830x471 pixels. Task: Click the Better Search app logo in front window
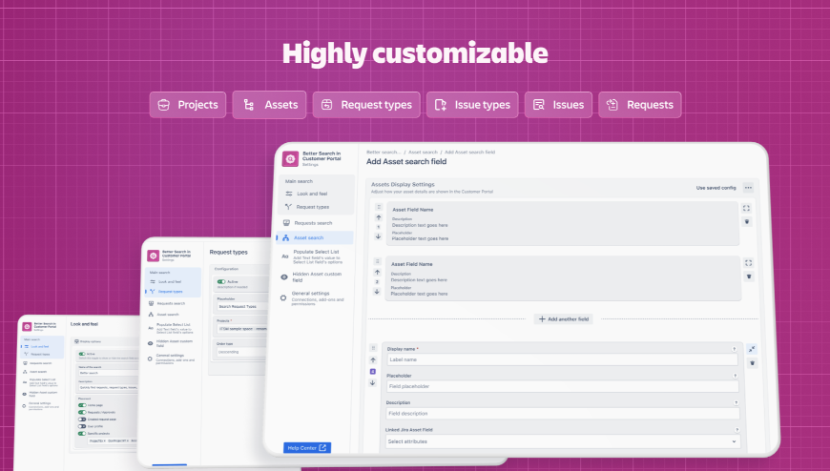tap(290, 159)
